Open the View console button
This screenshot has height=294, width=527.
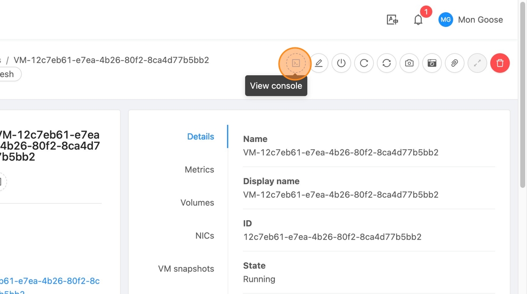[295, 63]
